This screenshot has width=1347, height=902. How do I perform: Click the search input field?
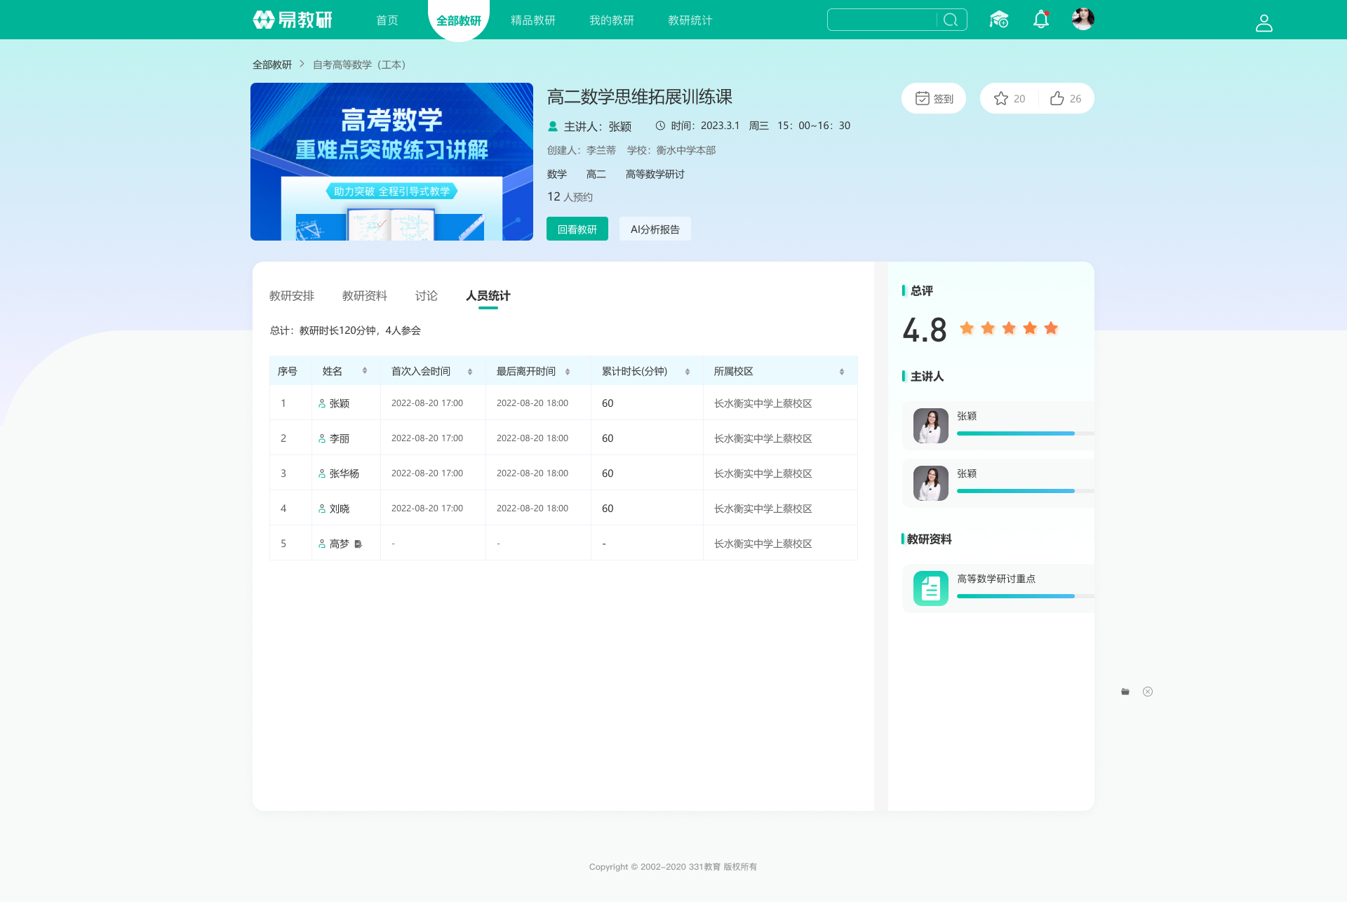pyautogui.click(x=883, y=20)
